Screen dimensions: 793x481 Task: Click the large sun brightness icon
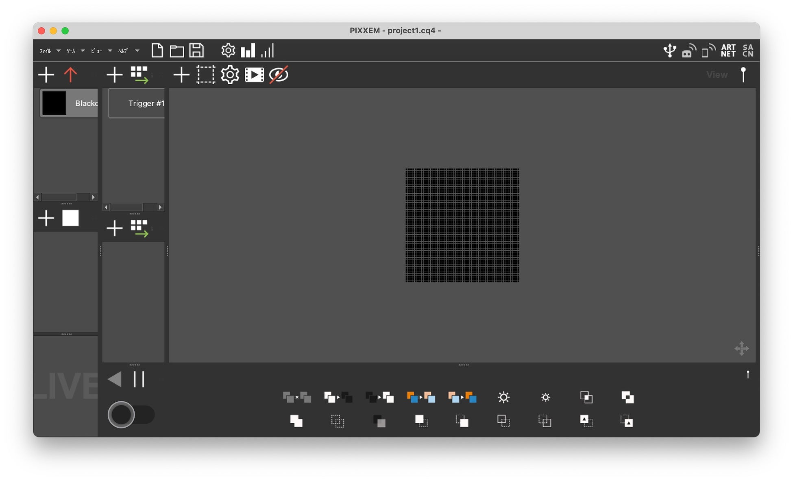pos(503,397)
